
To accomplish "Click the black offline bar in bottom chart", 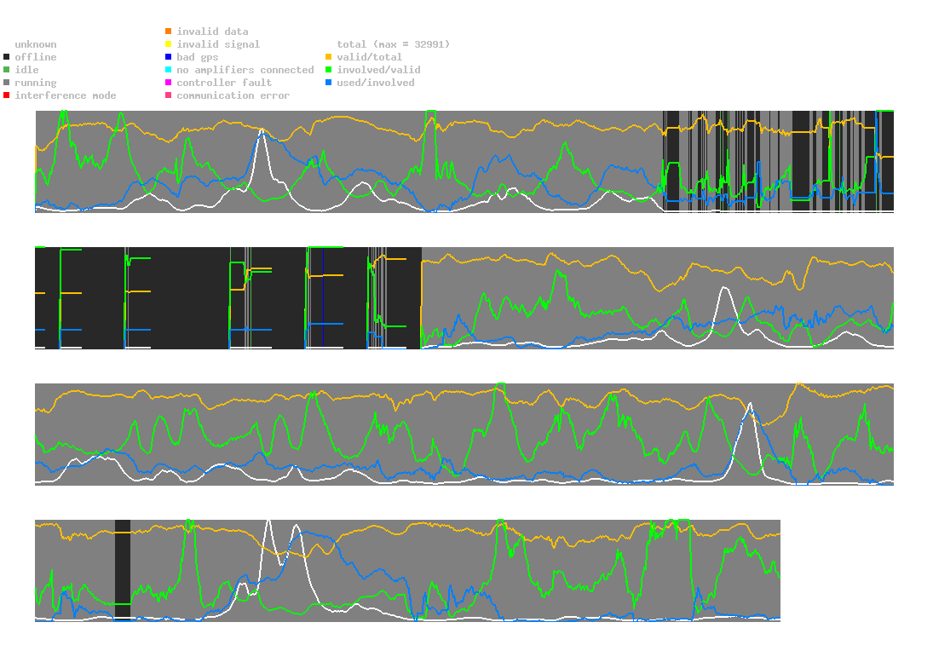I will coord(123,570).
